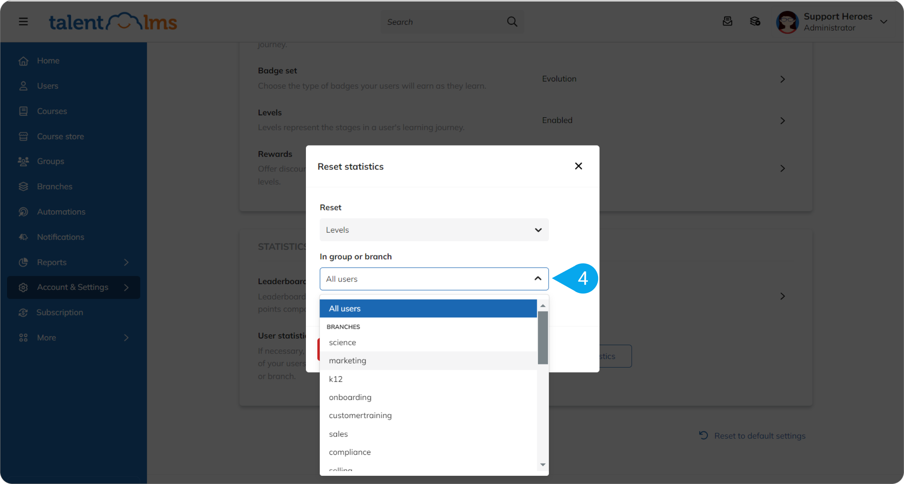The image size is (904, 484).
Task: Close the Reset statistics dialog
Action: tap(578, 166)
